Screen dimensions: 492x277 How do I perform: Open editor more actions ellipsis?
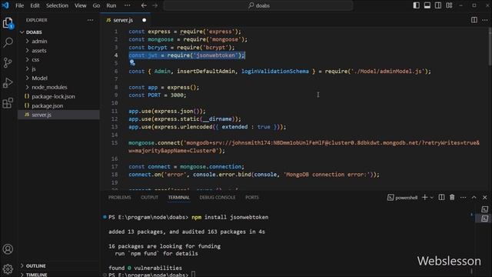pos(485,20)
